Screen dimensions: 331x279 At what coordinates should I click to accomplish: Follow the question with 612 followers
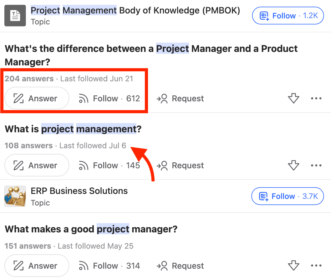point(109,99)
